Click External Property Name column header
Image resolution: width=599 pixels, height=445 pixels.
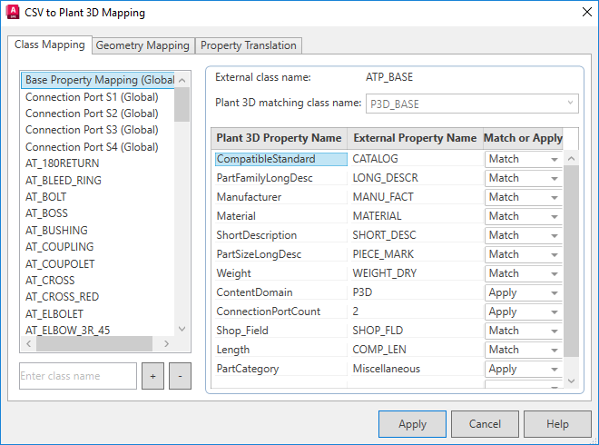coord(416,138)
